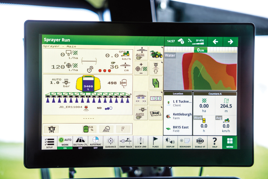Expand the 1 2 3 section selector
268x179 pixels.
(156, 98)
